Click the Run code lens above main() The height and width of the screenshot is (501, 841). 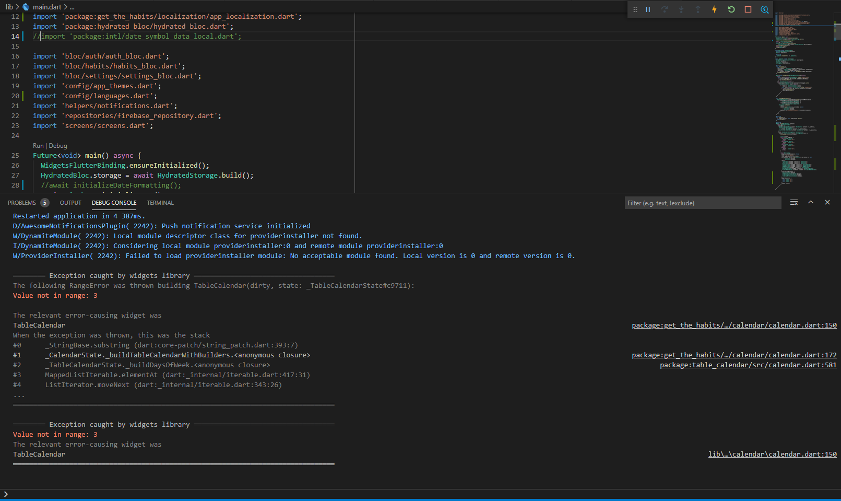[x=38, y=145]
